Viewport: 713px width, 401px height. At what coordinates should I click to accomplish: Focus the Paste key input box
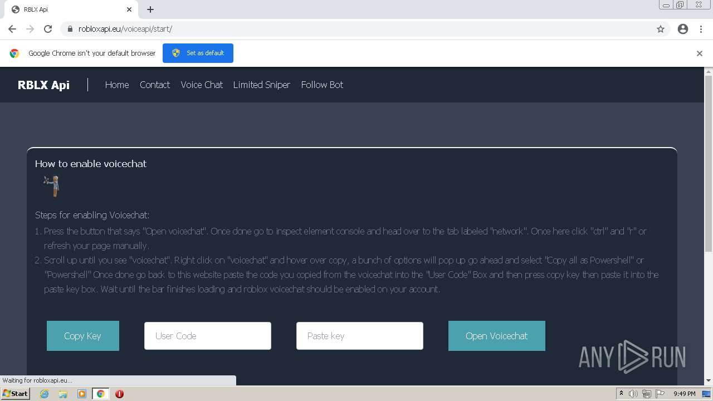click(360, 336)
